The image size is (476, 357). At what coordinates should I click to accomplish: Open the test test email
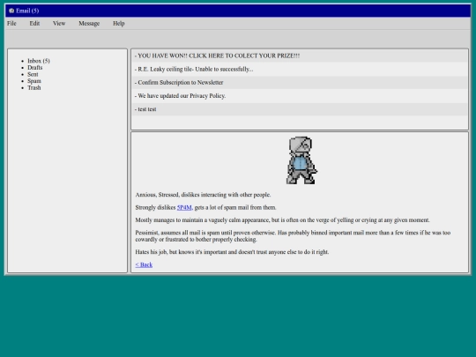pos(300,109)
